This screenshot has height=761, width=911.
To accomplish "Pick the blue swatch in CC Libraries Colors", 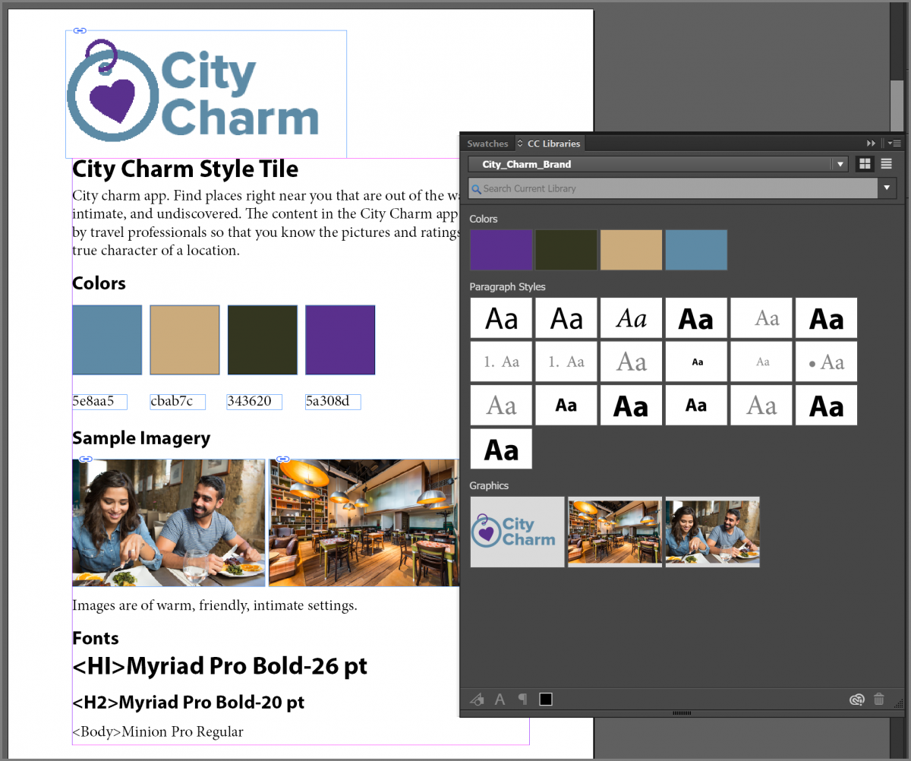I will [696, 250].
